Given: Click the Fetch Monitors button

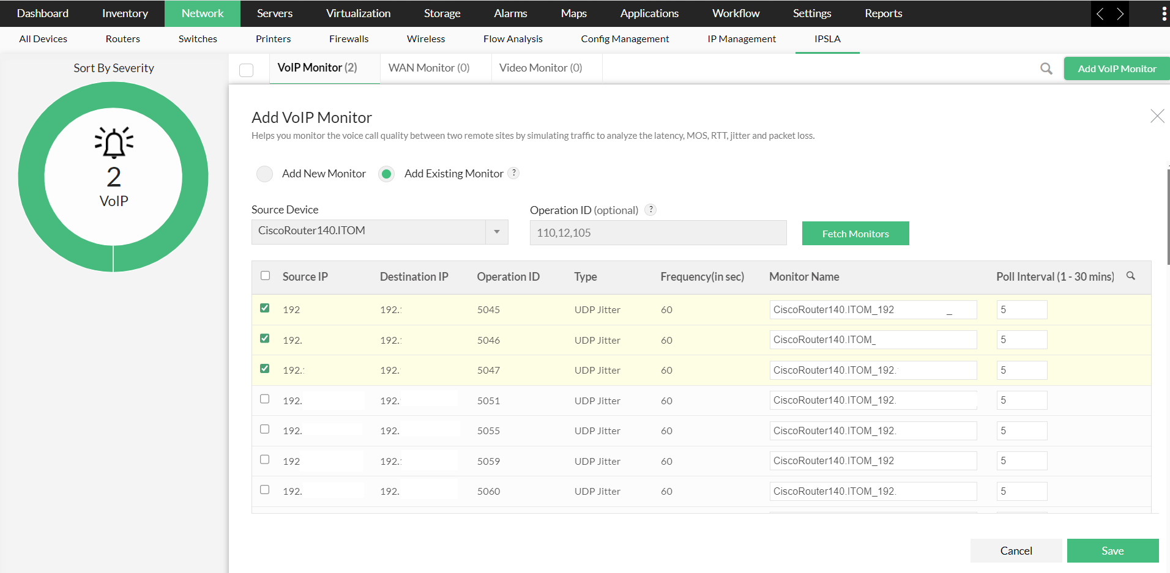Looking at the screenshot, I should tap(855, 234).
